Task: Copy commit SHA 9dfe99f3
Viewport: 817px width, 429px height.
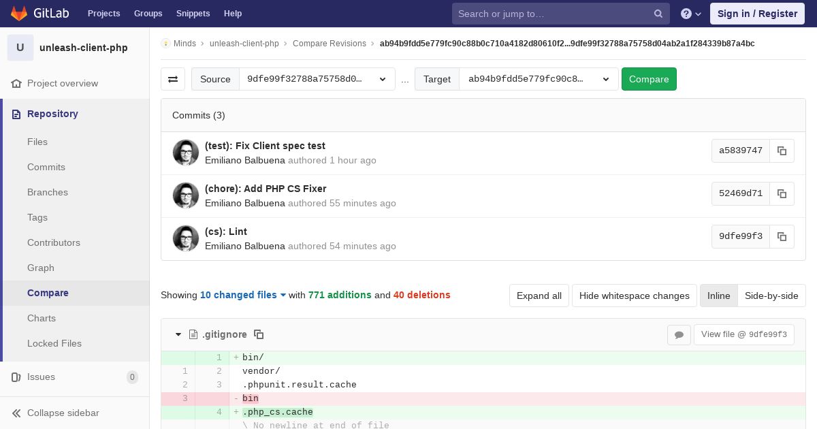Action: (x=782, y=236)
